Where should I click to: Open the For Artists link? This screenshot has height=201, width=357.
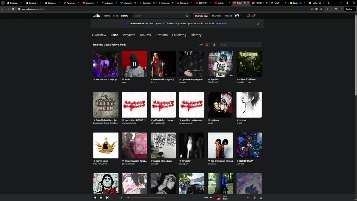coord(216,16)
